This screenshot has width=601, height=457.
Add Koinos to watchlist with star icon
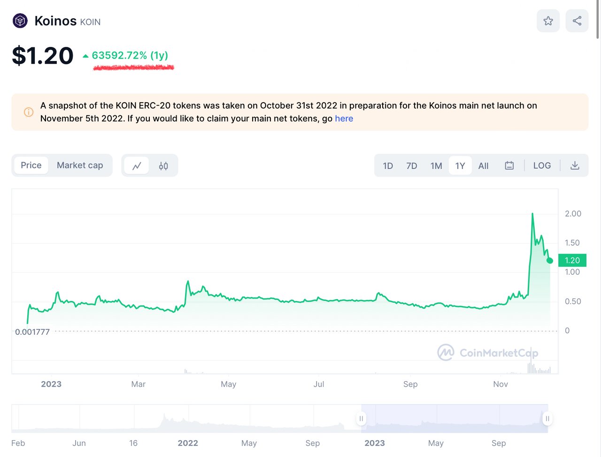(x=548, y=21)
